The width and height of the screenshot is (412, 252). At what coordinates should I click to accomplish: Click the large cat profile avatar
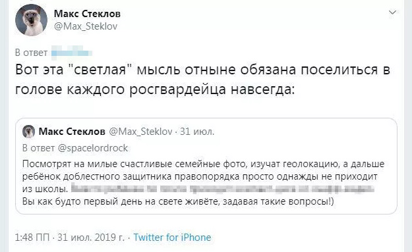tap(31, 20)
